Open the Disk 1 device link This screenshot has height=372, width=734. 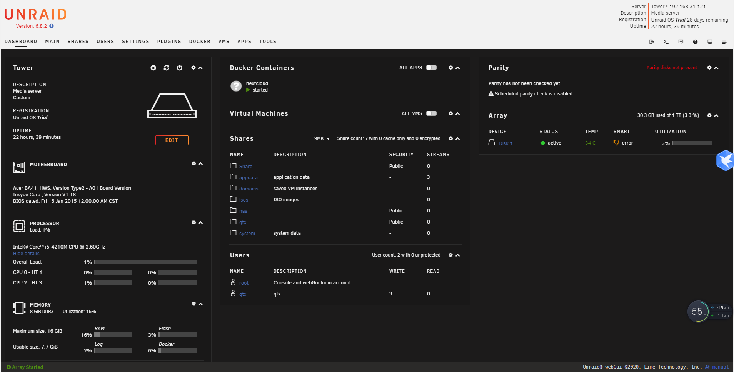[x=506, y=143]
